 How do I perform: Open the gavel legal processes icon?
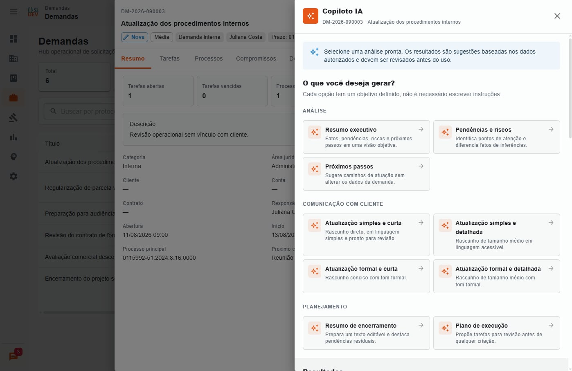coord(14,117)
